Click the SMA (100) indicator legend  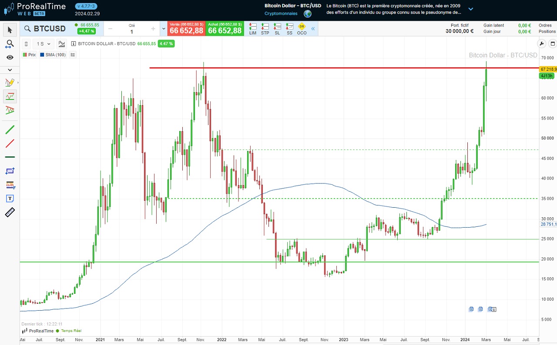pos(53,55)
